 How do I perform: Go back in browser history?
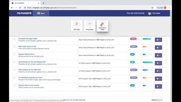pyautogui.click(x=12, y=8)
